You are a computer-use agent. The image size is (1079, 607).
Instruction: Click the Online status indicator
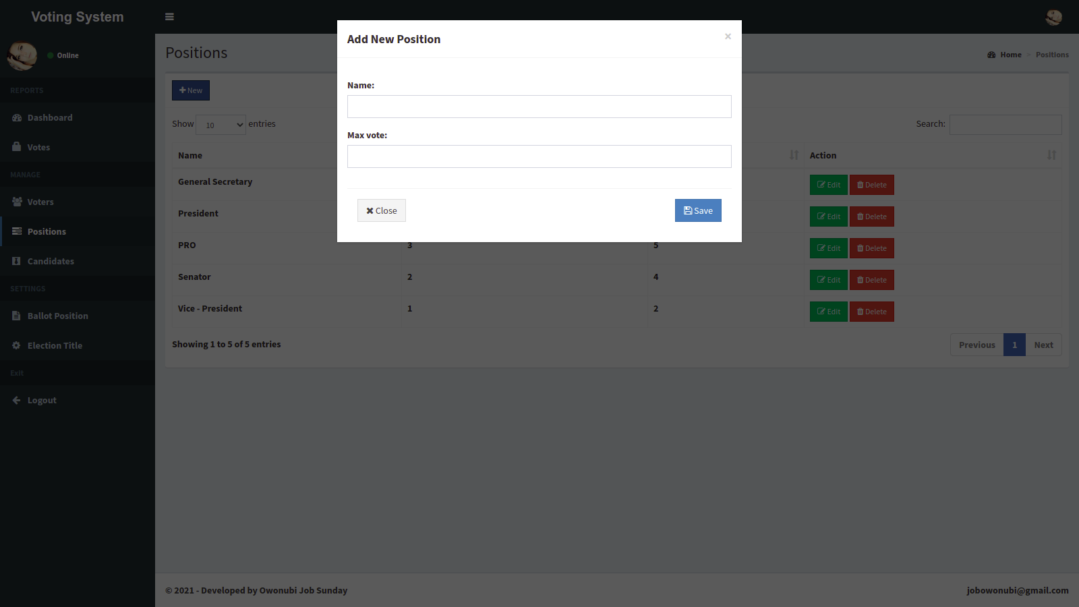63,55
